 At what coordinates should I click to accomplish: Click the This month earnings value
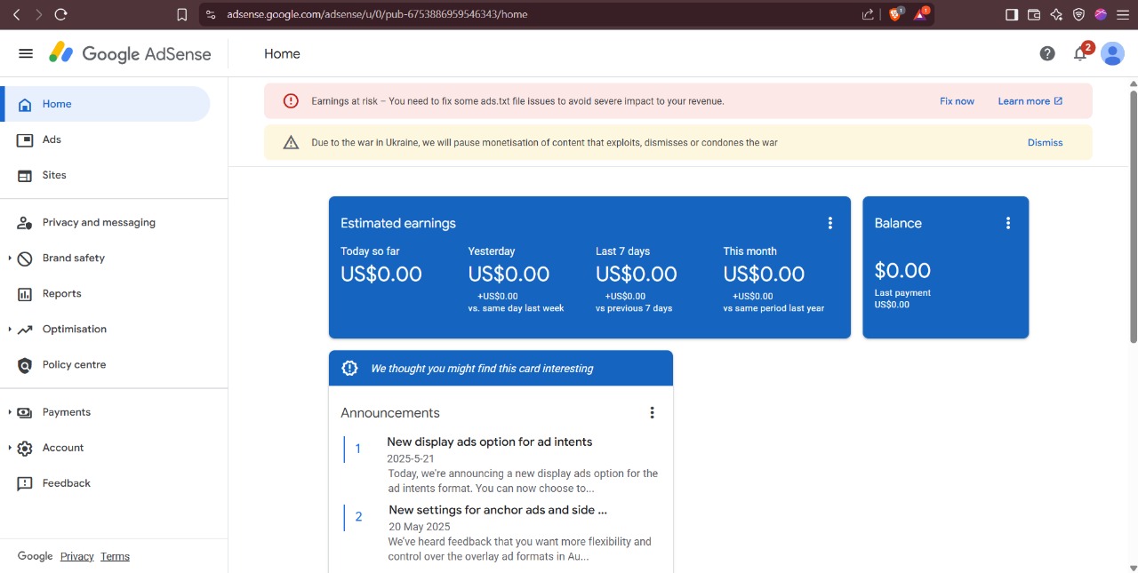click(764, 275)
